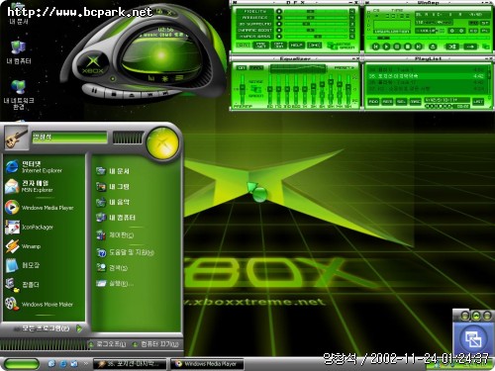Switch to Winamp taskbar button
Image resolution: width=495 pixels, height=371 pixels.
[130, 364]
